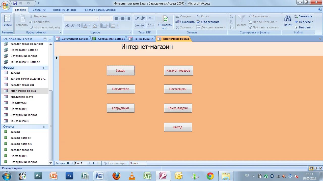Click the Точка выдачи form button
This screenshot has width=323, height=181.
[x=178, y=108]
